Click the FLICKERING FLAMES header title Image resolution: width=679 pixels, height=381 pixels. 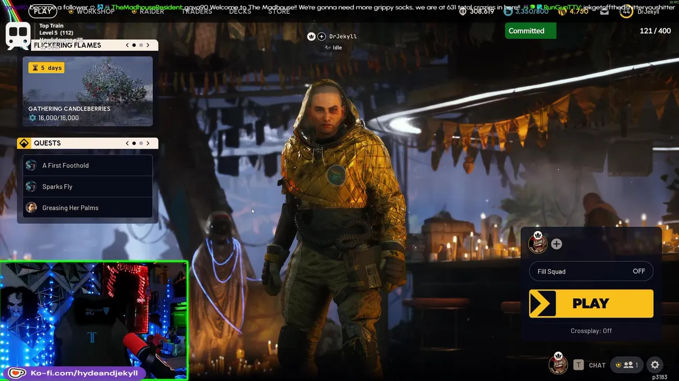(x=67, y=45)
